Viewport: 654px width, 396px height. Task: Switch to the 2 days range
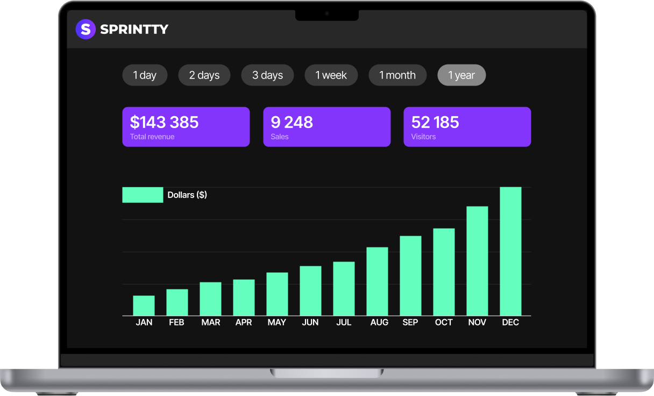204,75
